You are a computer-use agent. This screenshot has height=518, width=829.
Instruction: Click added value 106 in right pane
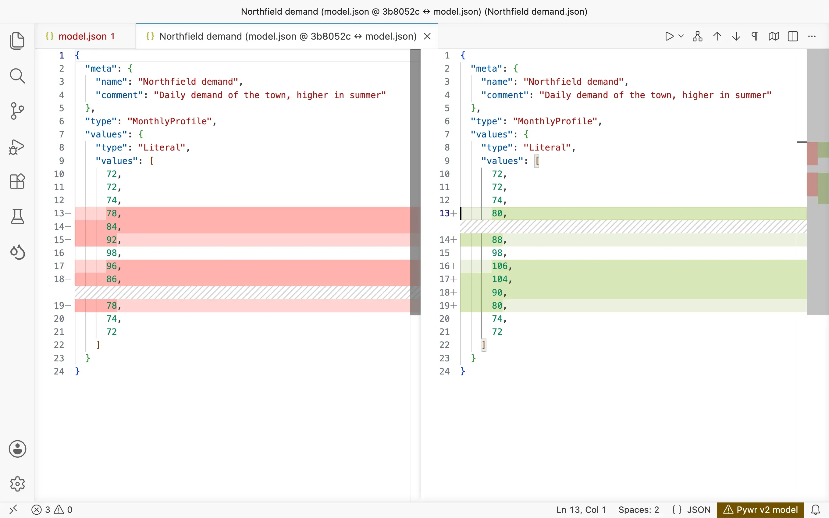[x=500, y=266]
